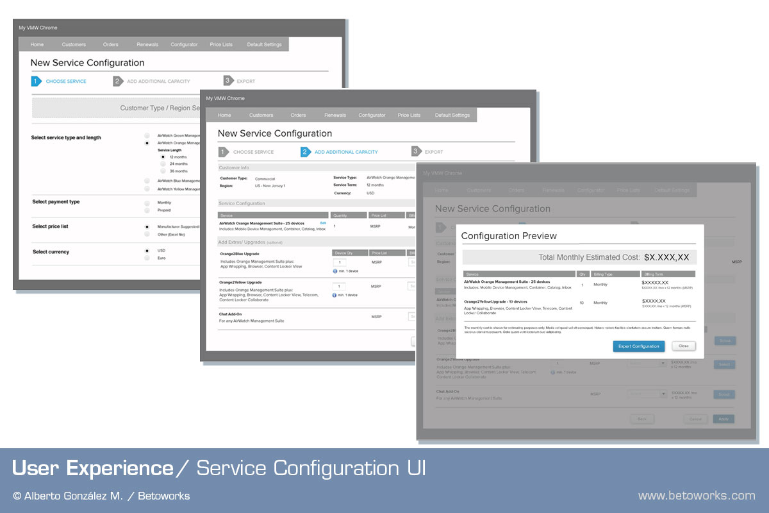
Task: Click the dimmed Back button behind the dialog
Action: point(642,419)
